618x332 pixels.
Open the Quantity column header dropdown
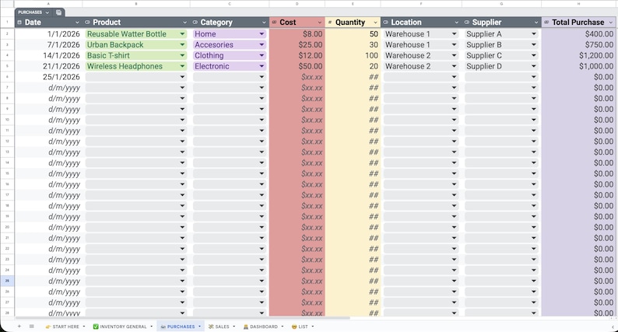coord(375,23)
